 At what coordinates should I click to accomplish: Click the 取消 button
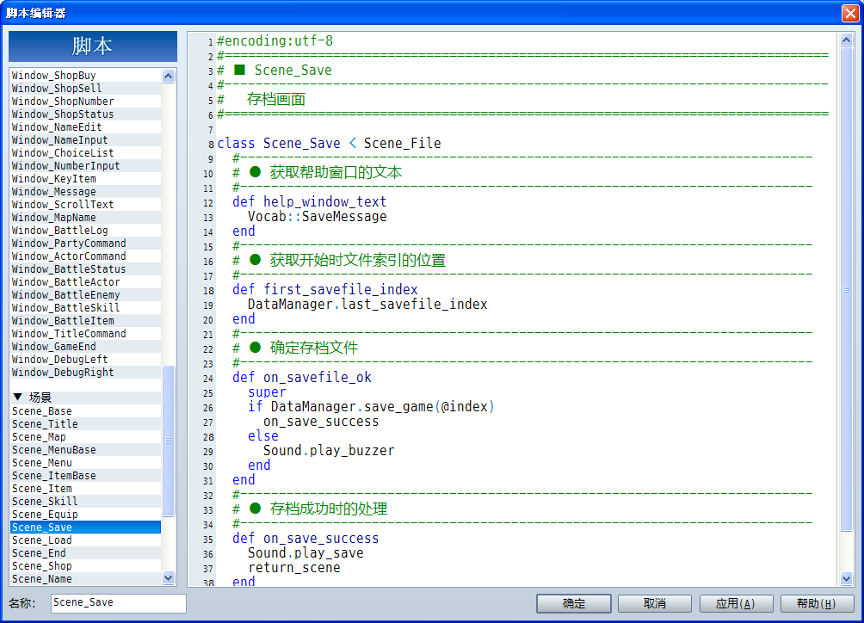click(x=655, y=604)
